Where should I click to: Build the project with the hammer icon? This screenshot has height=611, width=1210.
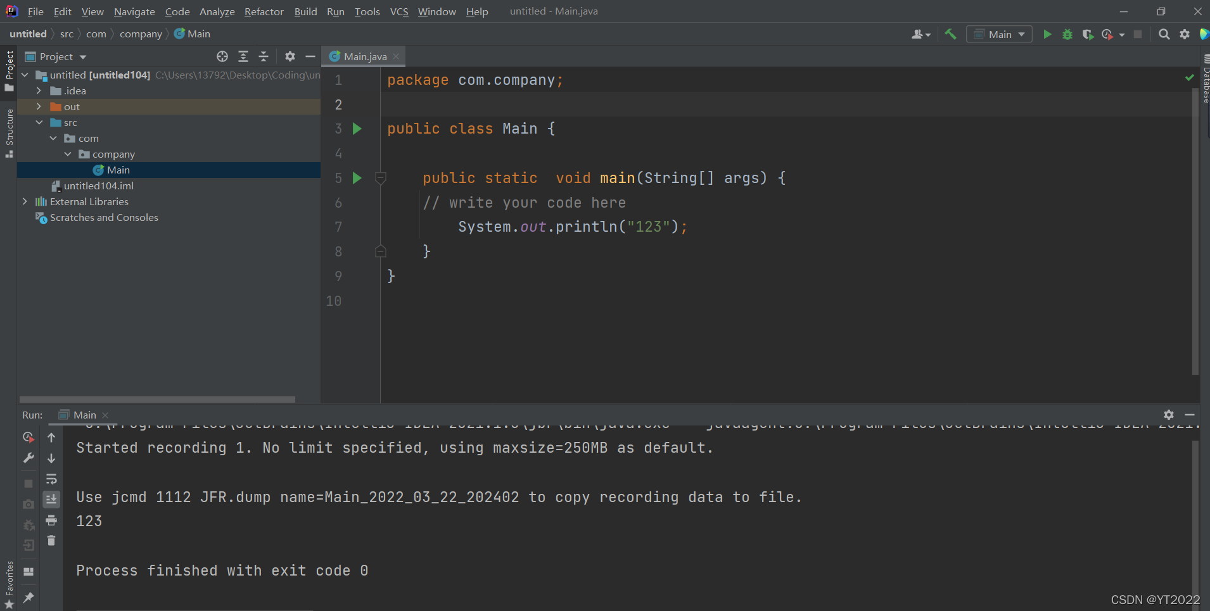coord(950,34)
